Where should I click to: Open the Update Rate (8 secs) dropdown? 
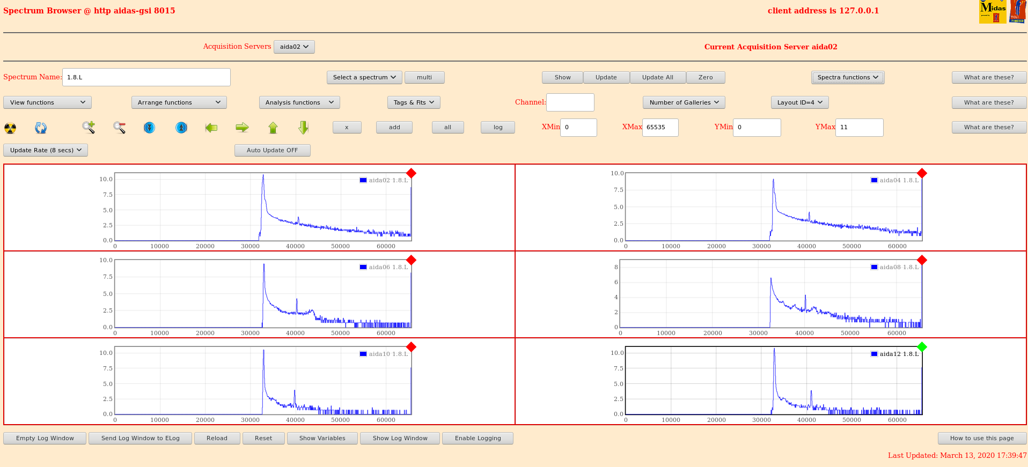click(46, 151)
